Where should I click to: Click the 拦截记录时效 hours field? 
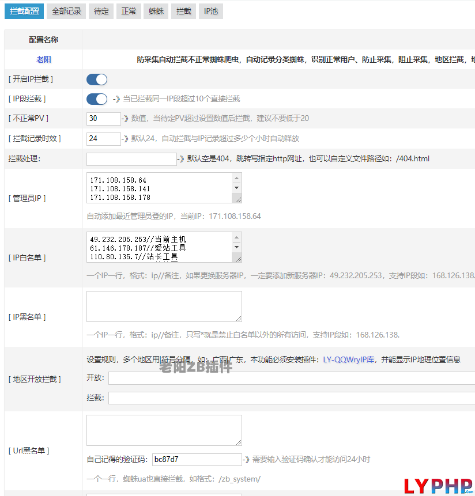point(104,139)
